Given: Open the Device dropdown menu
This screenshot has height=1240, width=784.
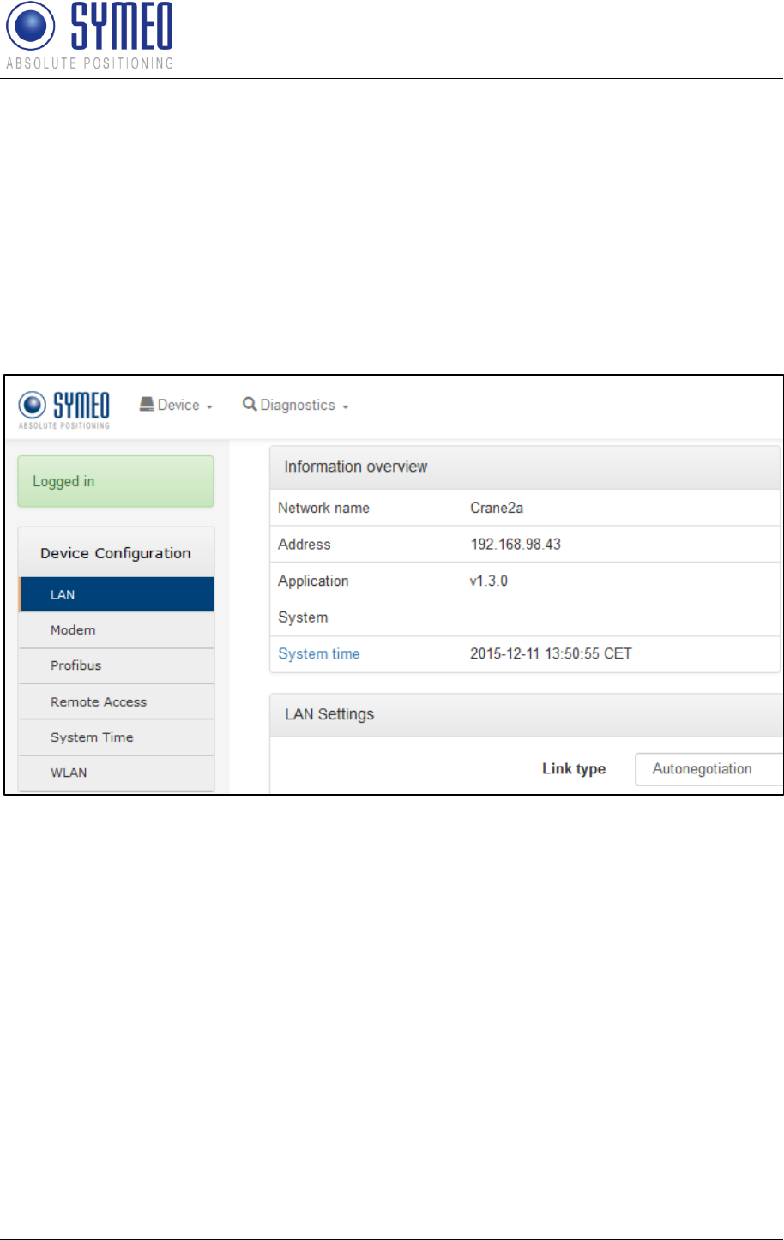Looking at the screenshot, I should 176,405.
